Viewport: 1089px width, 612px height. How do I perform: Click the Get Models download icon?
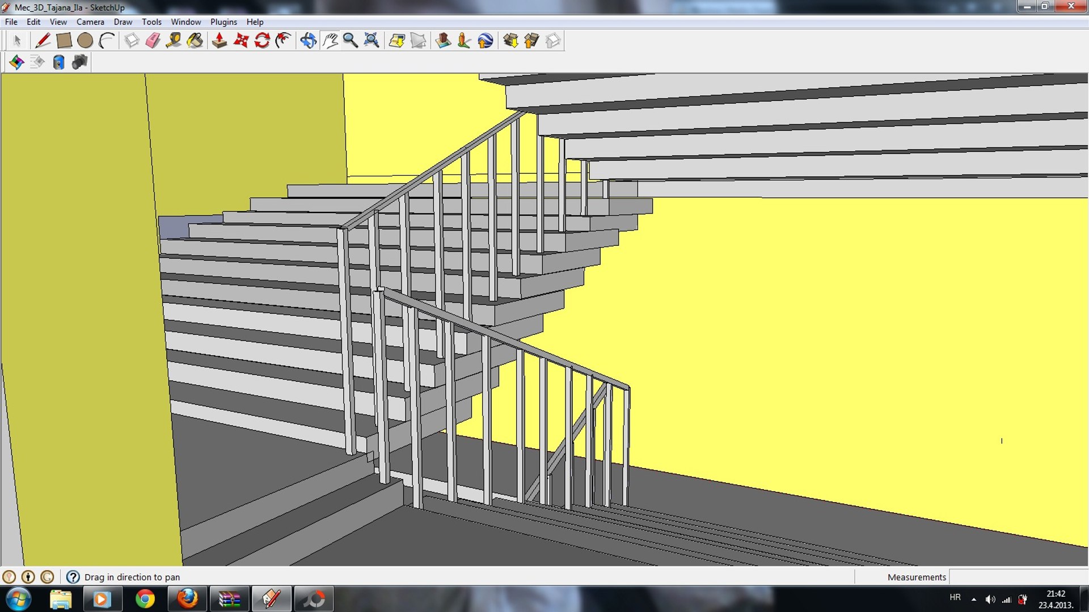click(510, 41)
